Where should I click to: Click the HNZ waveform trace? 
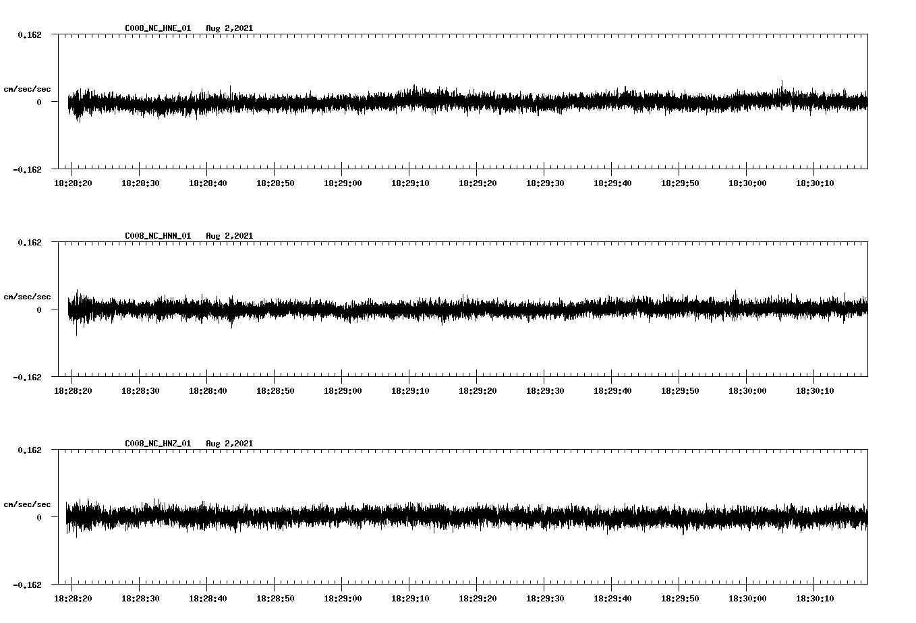pyautogui.click(x=467, y=517)
